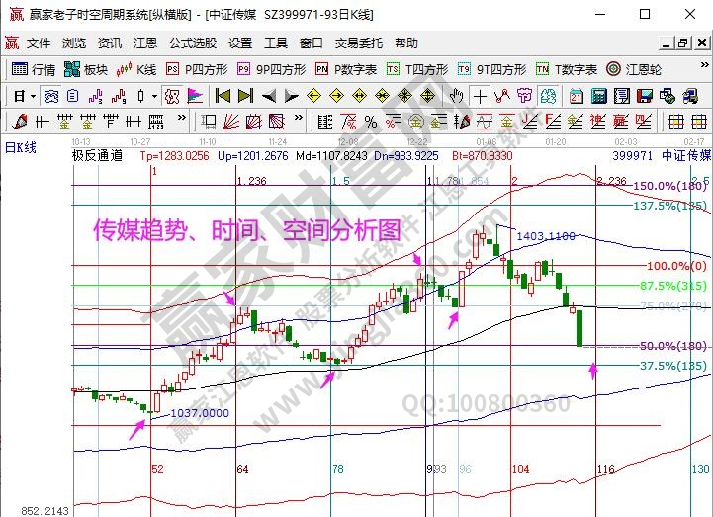
Task: Open the 交易委托 menu
Action: pyautogui.click(x=360, y=43)
